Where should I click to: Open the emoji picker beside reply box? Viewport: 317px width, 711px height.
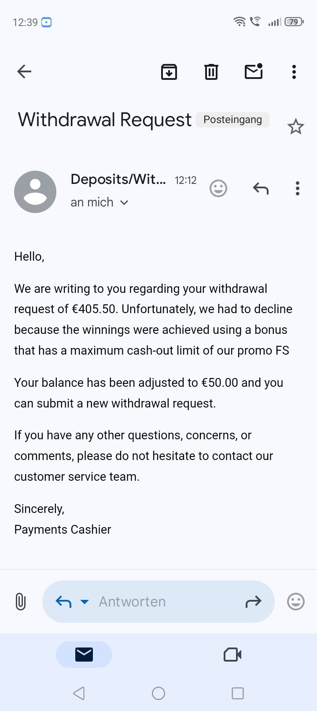(x=296, y=602)
